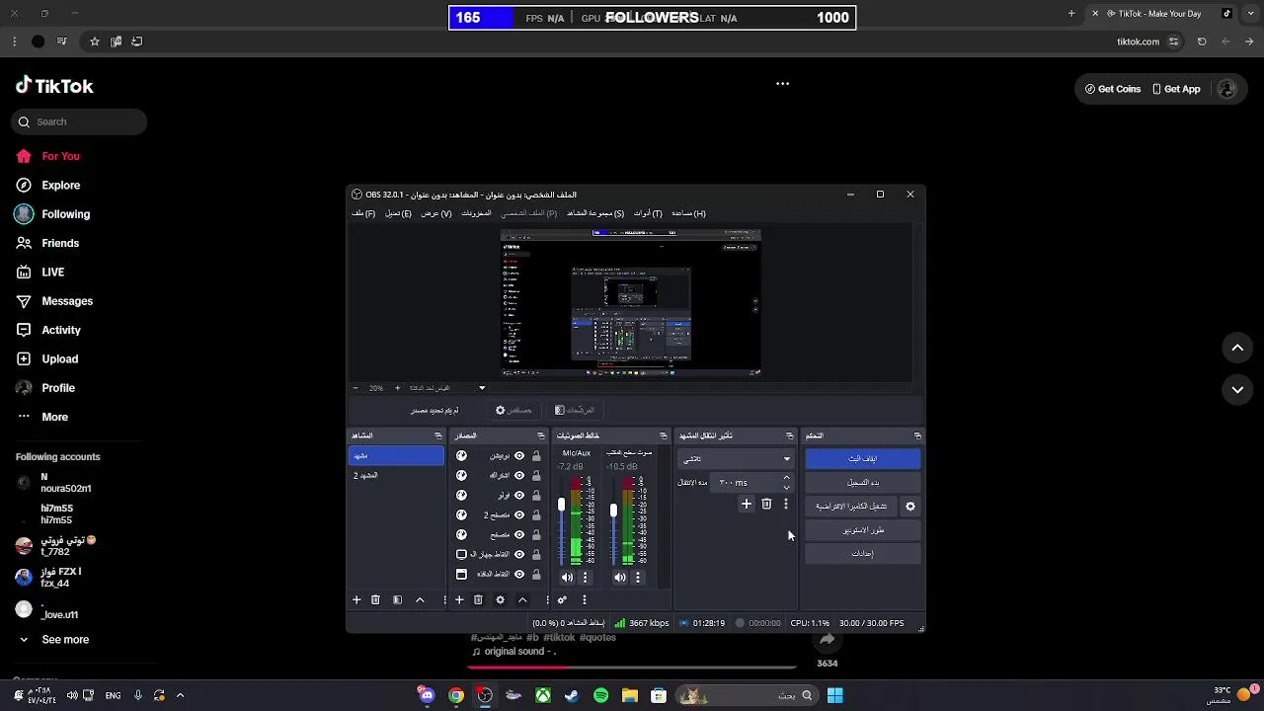
Task: Hide the browser source labeled 2
Action: coord(519,514)
